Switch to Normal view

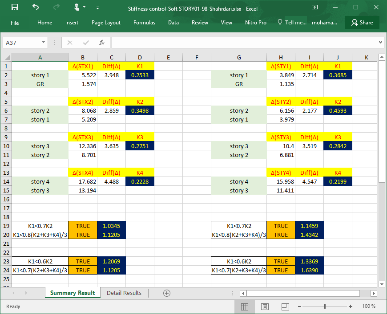point(244,306)
